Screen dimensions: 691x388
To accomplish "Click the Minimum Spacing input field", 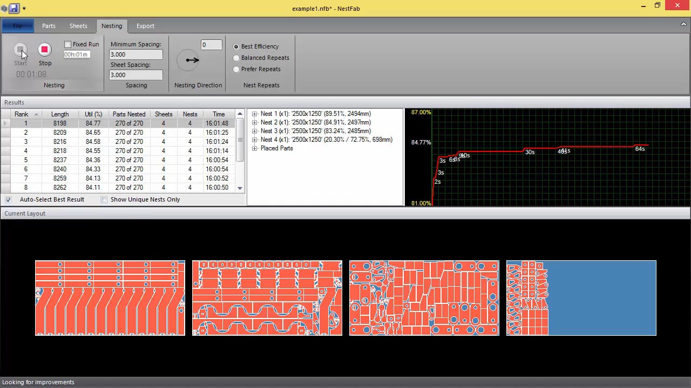I will point(136,54).
